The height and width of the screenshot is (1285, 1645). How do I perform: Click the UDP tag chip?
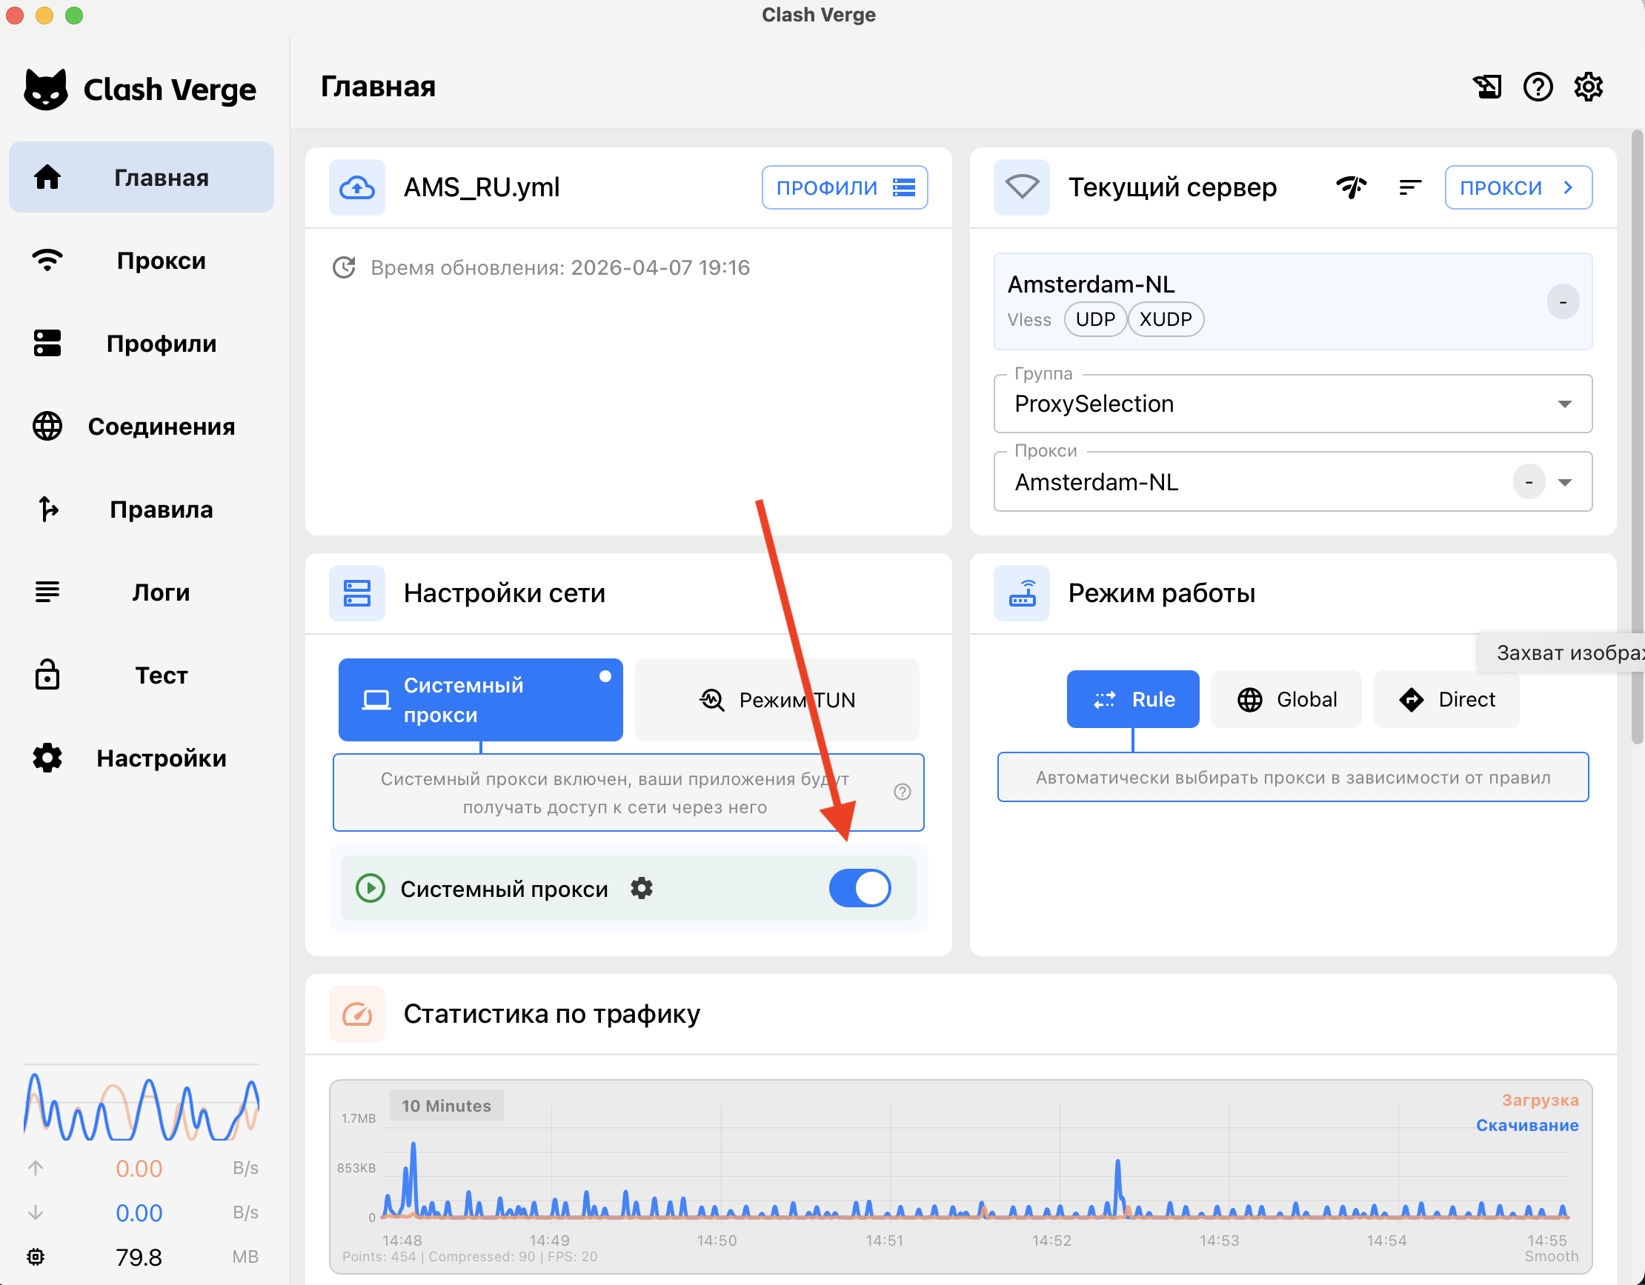(x=1095, y=319)
